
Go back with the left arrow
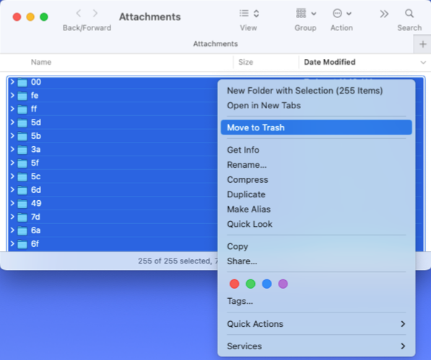click(79, 13)
